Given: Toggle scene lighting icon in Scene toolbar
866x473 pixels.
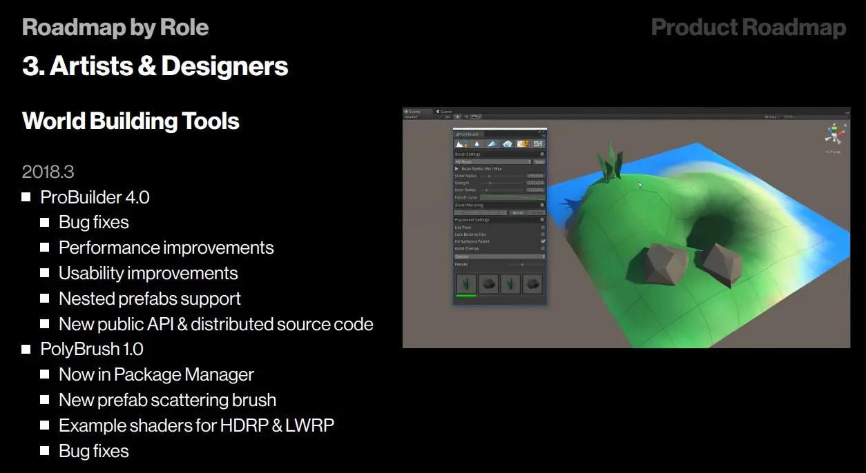Looking at the screenshot, I should [458, 117].
